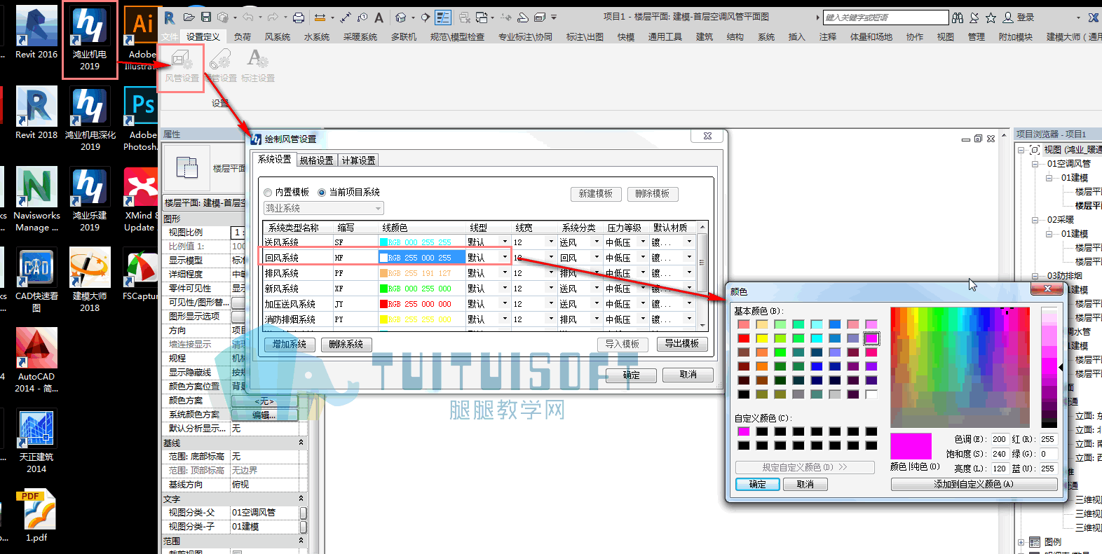Click the 增加系统 button
Image resolution: width=1102 pixels, height=554 pixels.
pyautogui.click(x=290, y=345)
